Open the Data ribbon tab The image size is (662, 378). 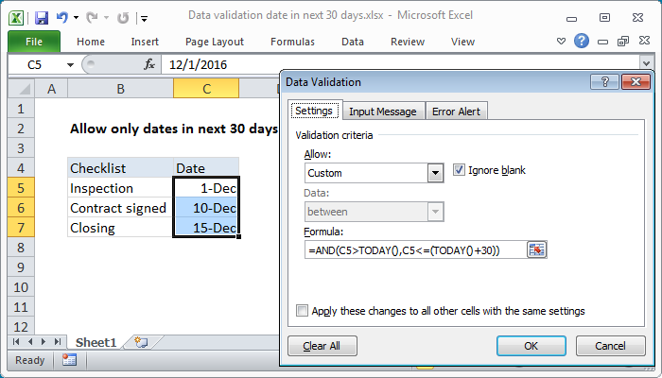pyautogui.click(x=353, y=42)
